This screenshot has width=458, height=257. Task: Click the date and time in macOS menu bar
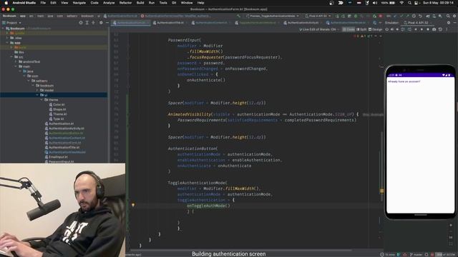[439, 3]
